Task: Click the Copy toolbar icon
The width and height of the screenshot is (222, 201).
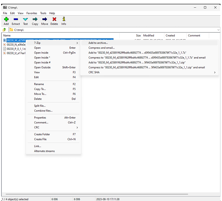Action: tap(35, 19)
